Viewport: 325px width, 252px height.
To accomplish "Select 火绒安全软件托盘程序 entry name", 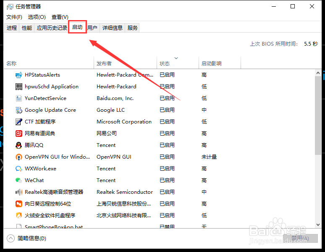I will pos(50,216).
